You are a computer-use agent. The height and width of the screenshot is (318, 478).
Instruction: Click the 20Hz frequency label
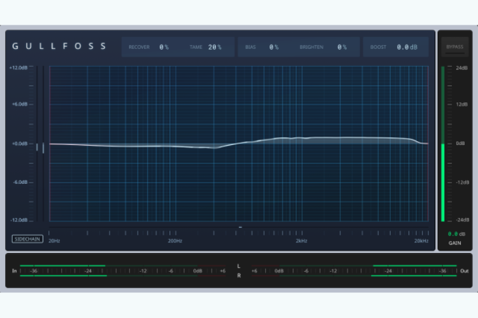pos(54,240)
